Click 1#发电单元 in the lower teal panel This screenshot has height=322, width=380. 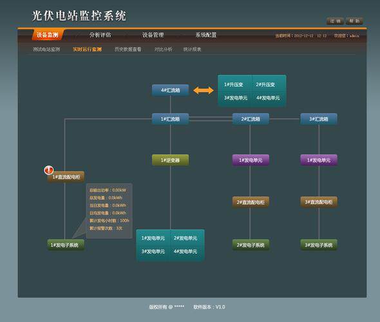[153, 238]
